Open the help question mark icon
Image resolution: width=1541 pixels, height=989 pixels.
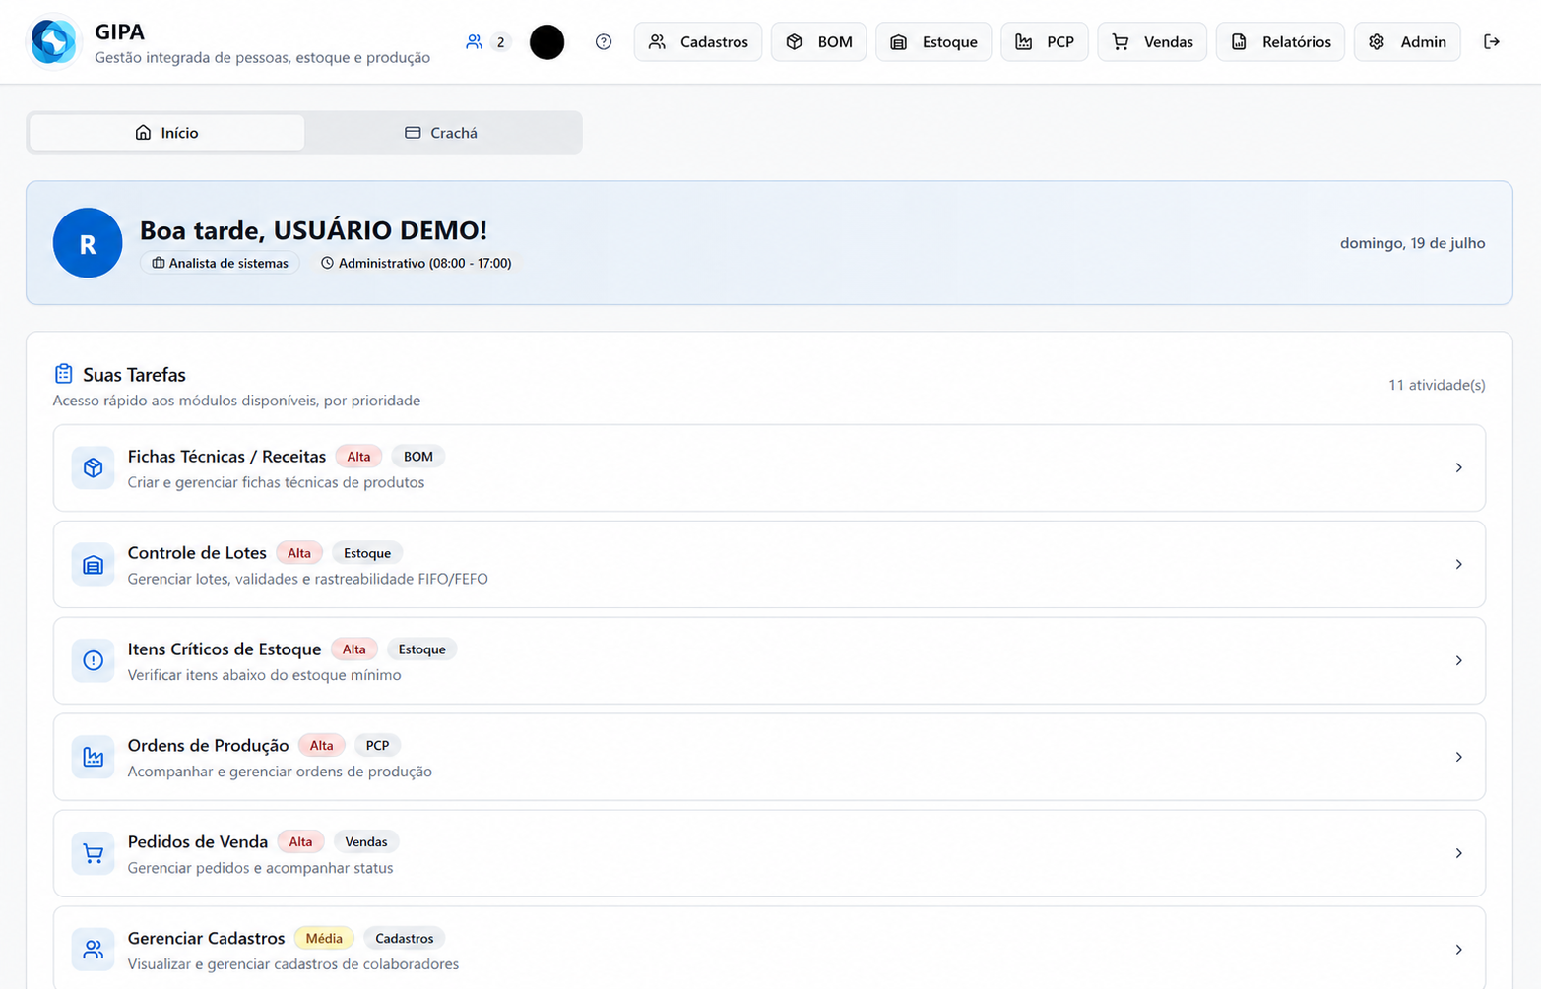(x=604, y=41)
